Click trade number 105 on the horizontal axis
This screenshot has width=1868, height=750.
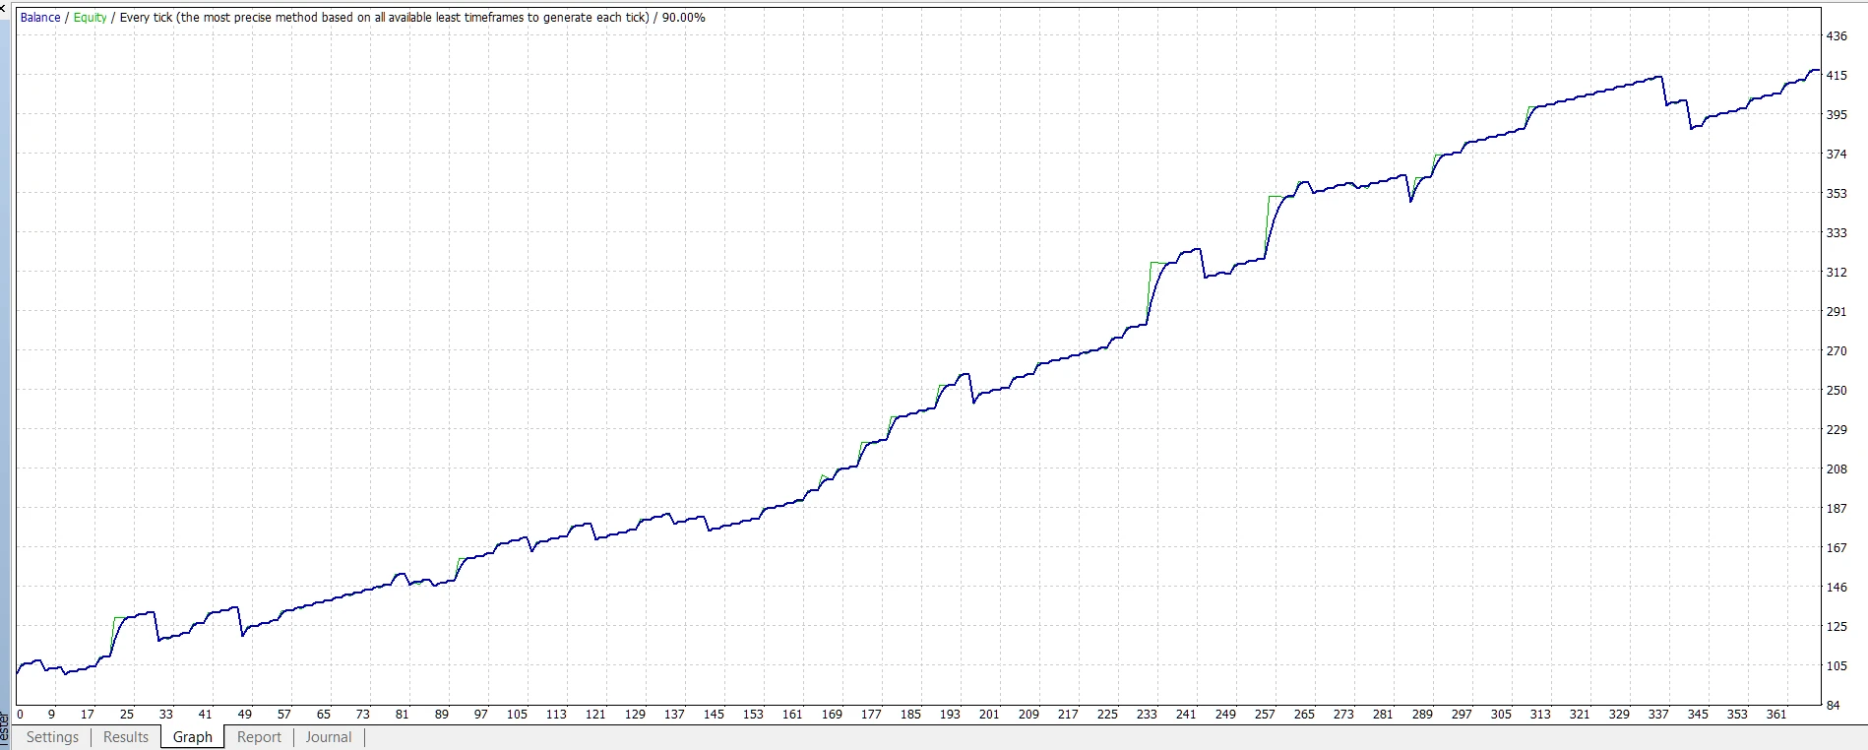(x=517, y=715)
